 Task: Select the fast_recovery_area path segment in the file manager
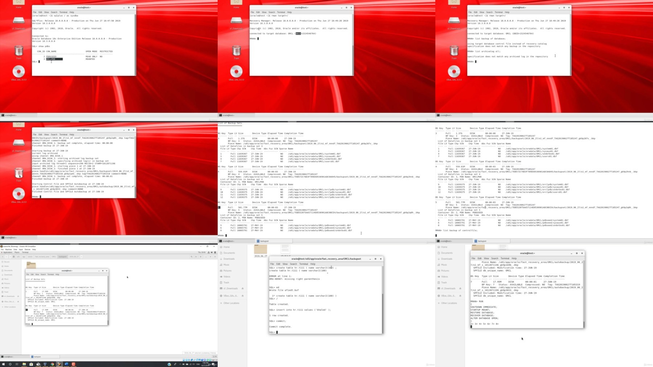click(42, 257)
